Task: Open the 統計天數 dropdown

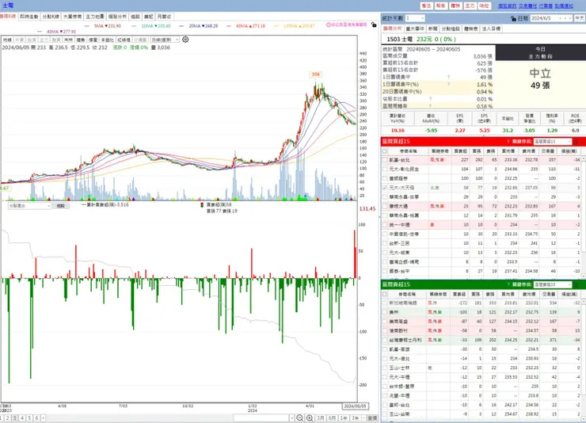Action: (x=415, y=18)
